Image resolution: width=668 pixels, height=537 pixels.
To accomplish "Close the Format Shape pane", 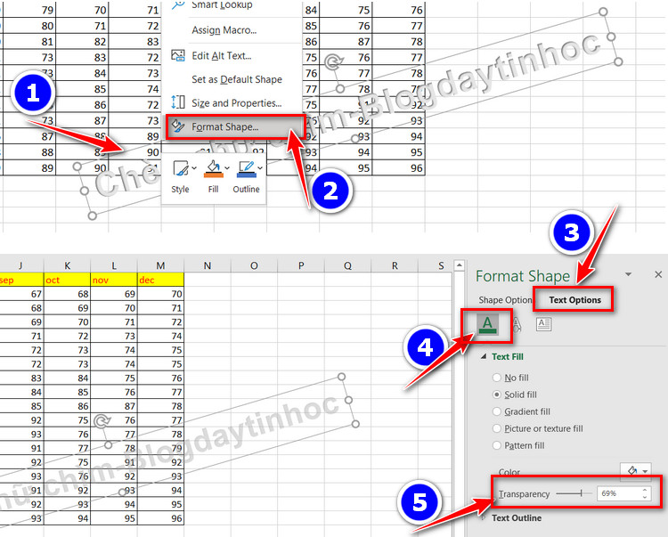I will coord(658,275).
